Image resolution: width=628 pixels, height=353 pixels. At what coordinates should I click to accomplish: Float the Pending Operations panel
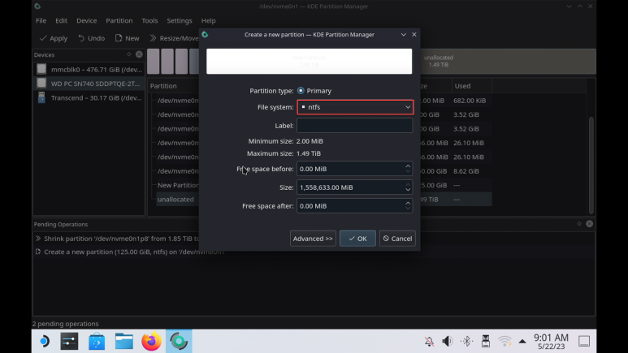(x=579, y=224)
